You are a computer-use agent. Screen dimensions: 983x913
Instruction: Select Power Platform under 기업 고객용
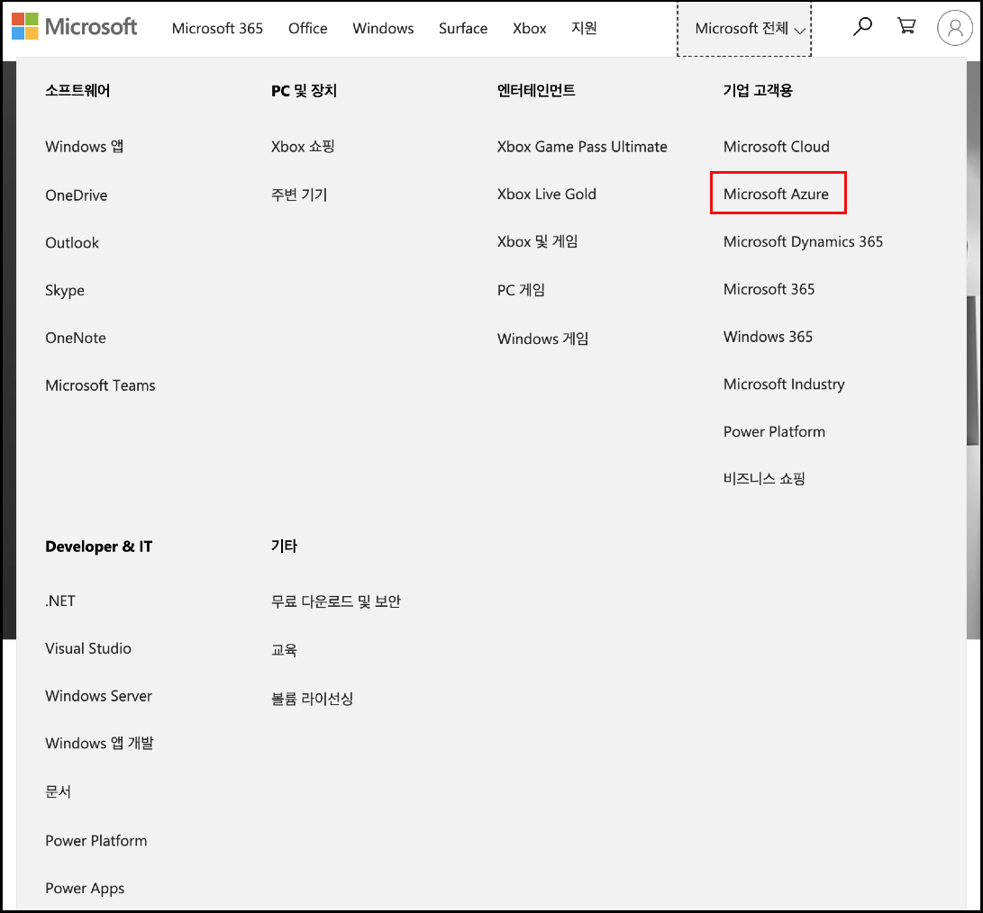click(774, 432)
